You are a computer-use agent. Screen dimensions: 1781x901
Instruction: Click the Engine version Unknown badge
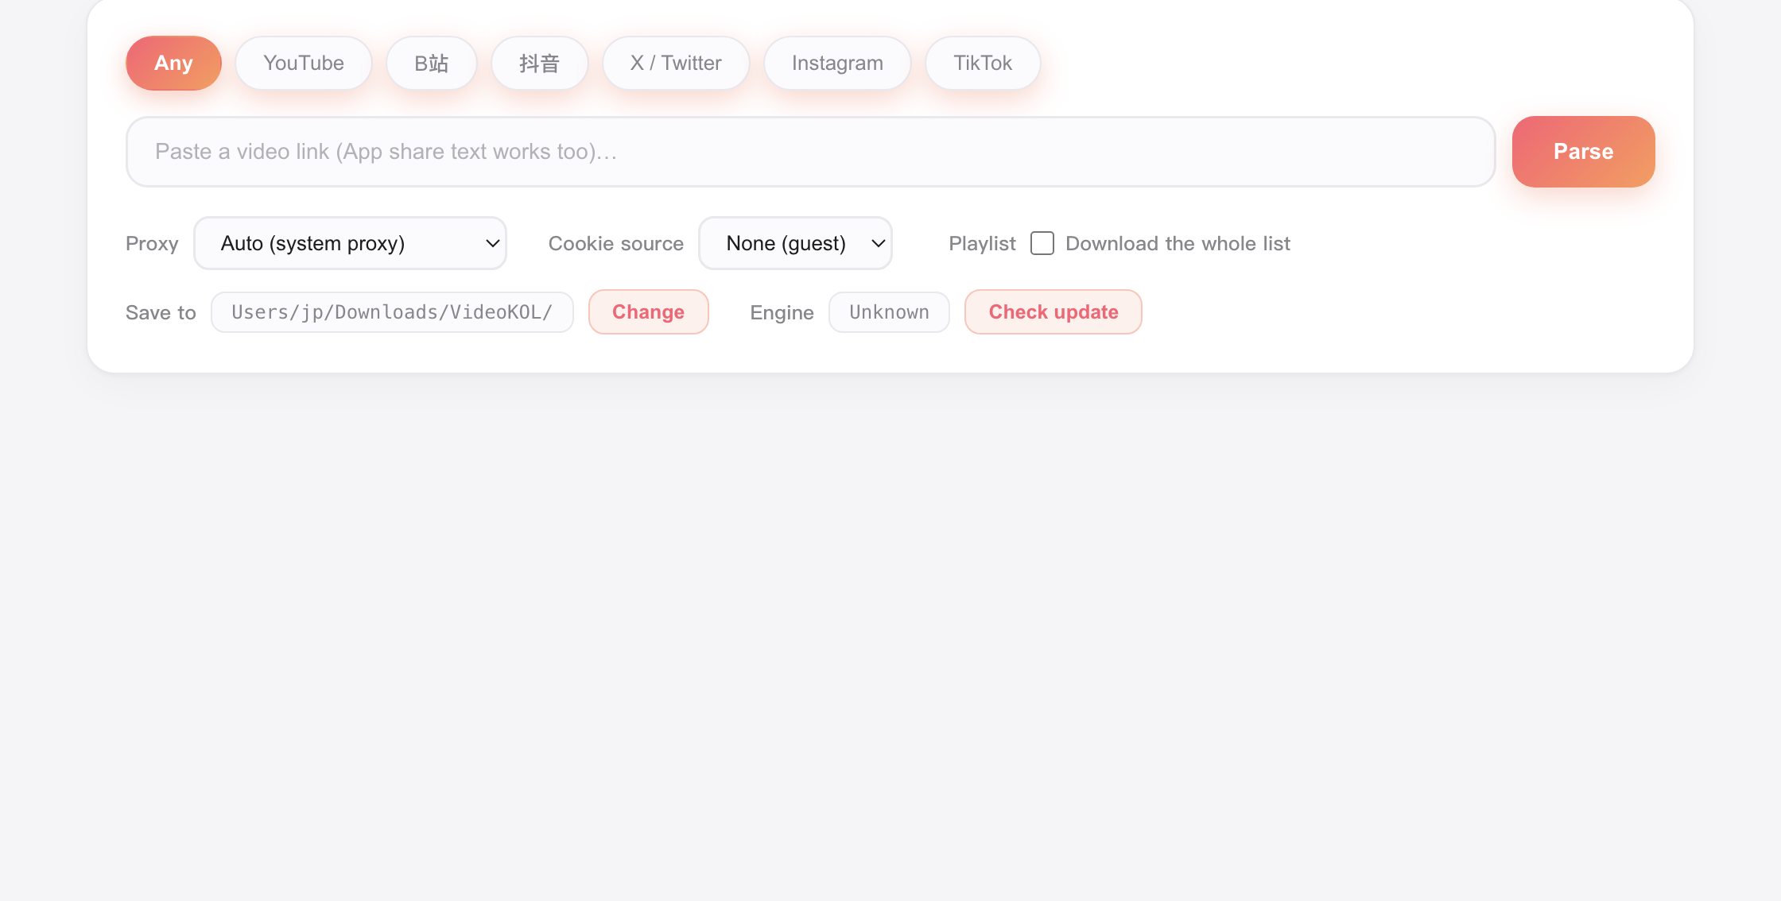[889, 312]
